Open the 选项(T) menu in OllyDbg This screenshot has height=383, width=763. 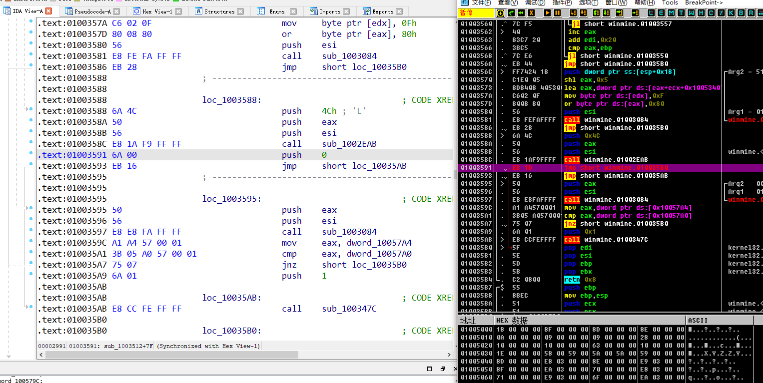(589, 2)
